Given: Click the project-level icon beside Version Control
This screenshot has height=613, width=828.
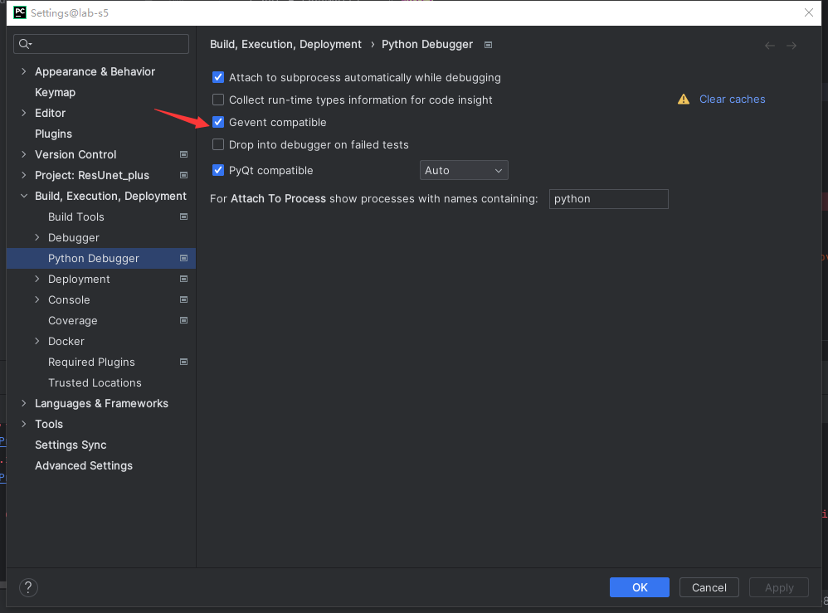Looking at the screenshot, I should 183,155.
